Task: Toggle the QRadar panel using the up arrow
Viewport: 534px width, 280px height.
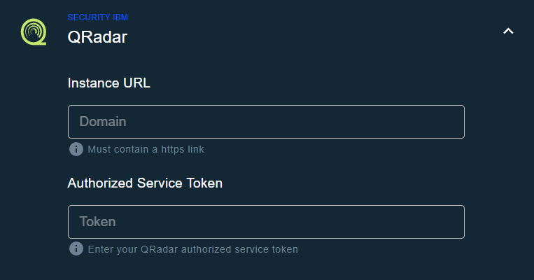Action: click(x=508, y=31)
